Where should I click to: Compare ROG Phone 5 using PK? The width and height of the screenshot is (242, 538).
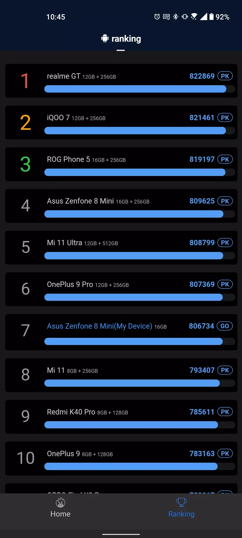225,159
